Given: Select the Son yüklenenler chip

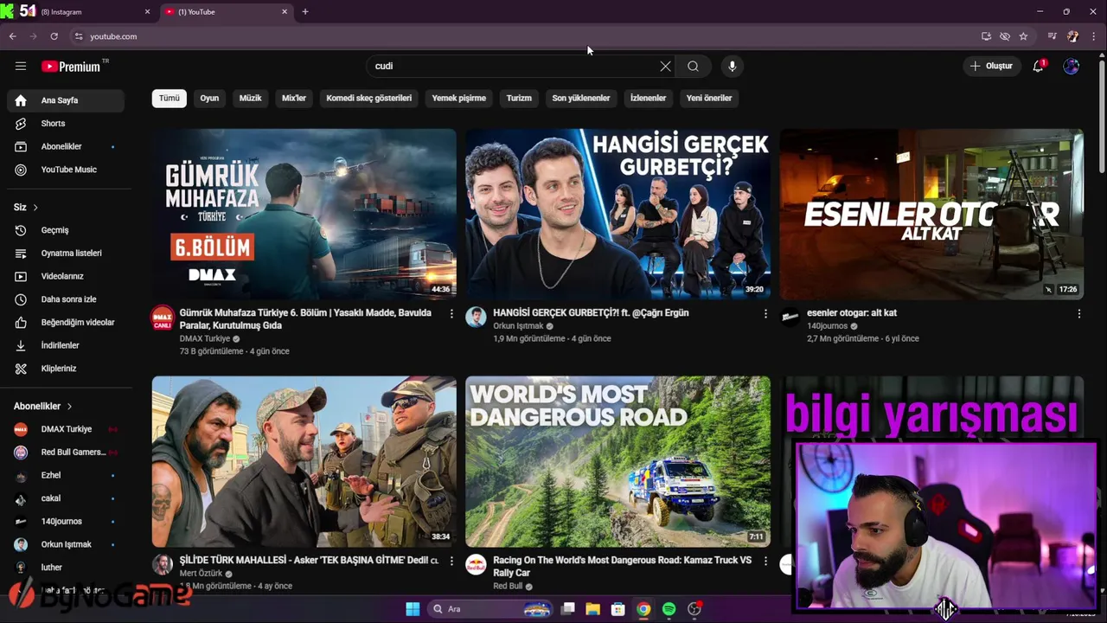Looking at the screenshot, I should coord(580,98).
